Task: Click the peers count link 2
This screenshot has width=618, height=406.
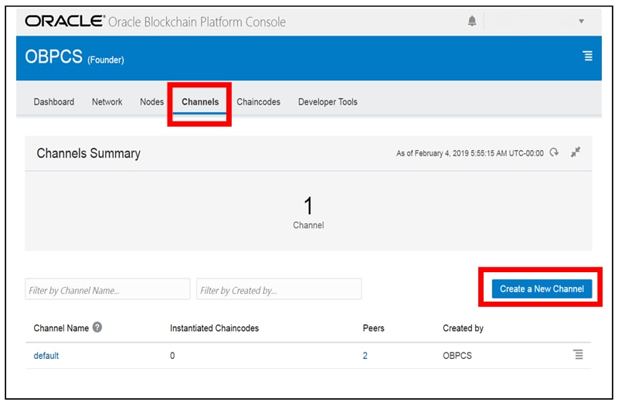Action: (x=365, y=356)
